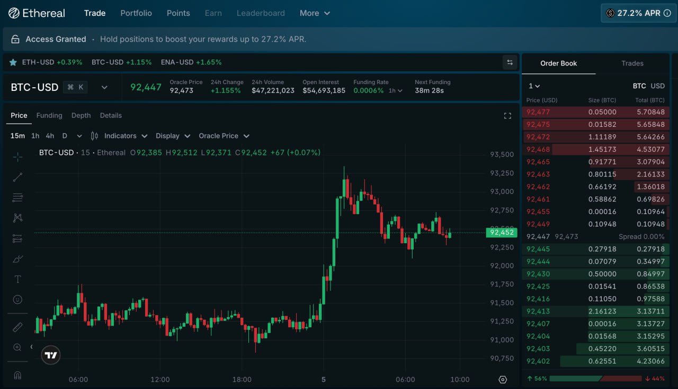Click the zoom in magnifier tool
This screenshot has width=678, height=389.
[x=17, y=347]
